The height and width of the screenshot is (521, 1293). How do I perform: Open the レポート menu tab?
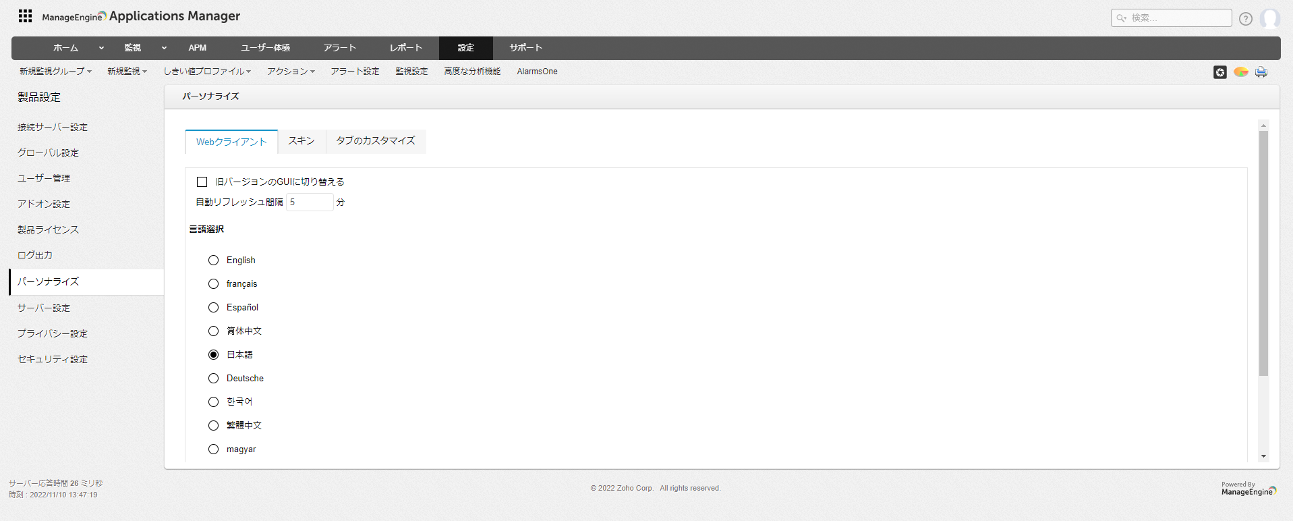[x=405, y=48]
